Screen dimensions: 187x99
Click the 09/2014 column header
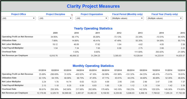[143, 70]
